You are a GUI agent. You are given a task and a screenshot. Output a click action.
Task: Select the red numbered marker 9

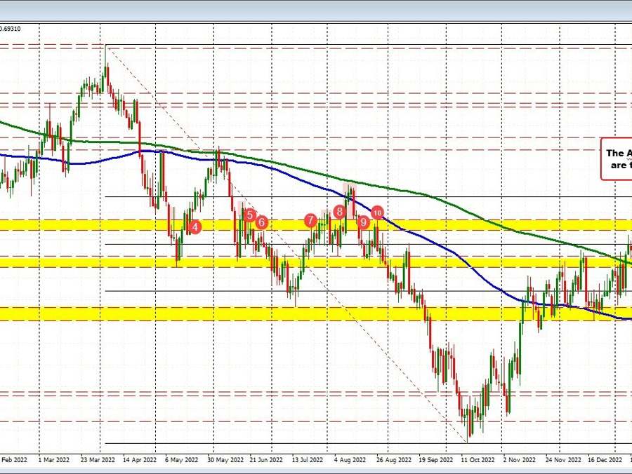[x=363, y=222]
